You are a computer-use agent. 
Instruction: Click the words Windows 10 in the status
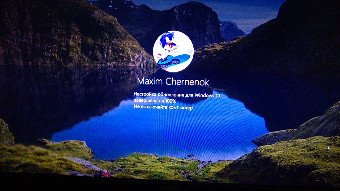coord(208,94)
